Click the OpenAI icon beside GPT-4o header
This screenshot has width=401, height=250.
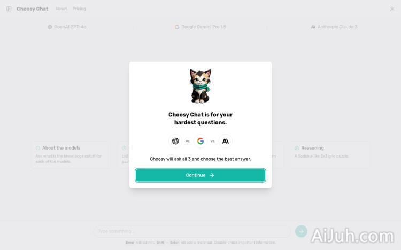click(x=50, y=27)
